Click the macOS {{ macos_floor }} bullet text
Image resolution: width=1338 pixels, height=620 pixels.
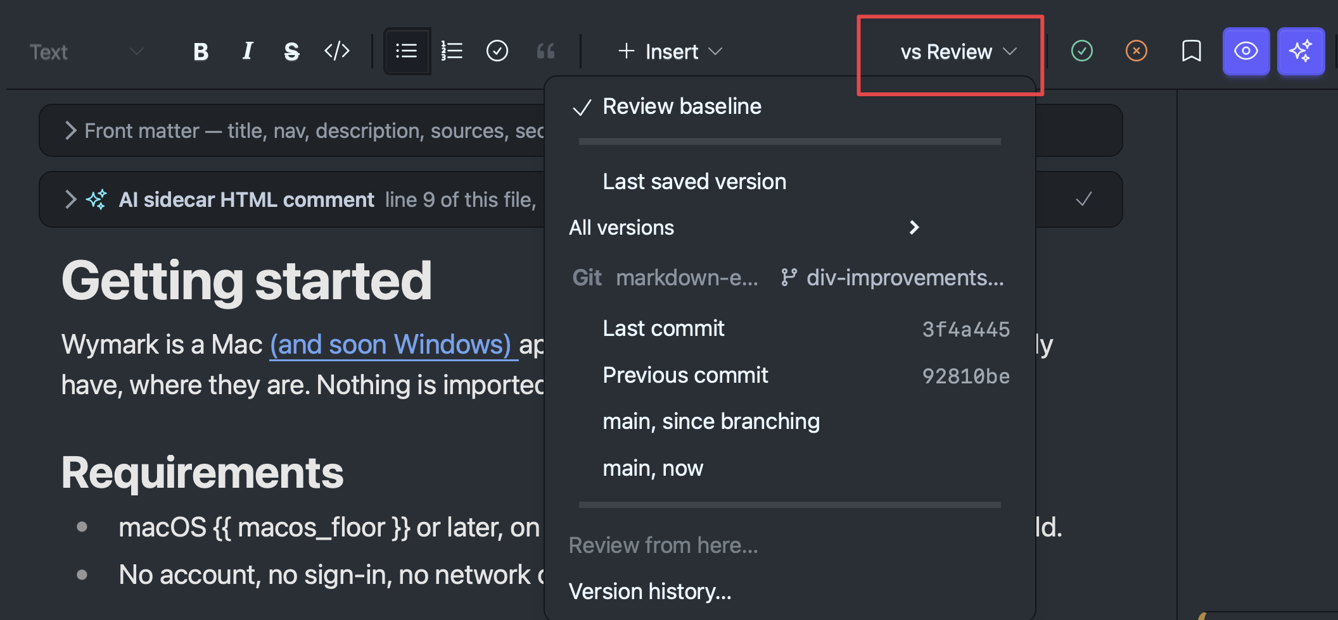329,527
